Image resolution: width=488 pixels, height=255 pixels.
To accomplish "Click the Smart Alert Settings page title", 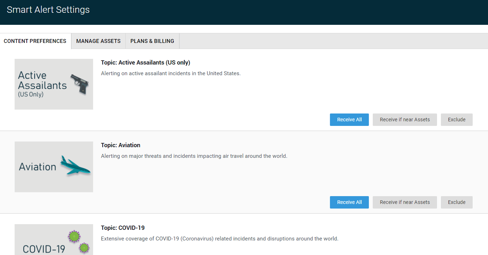I will pyautogui.click(x=48, y=10).
